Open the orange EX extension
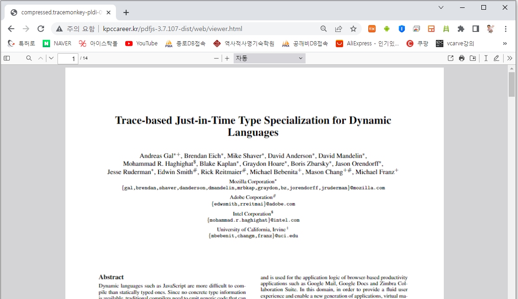518x299 pixels. coord(371,29)
